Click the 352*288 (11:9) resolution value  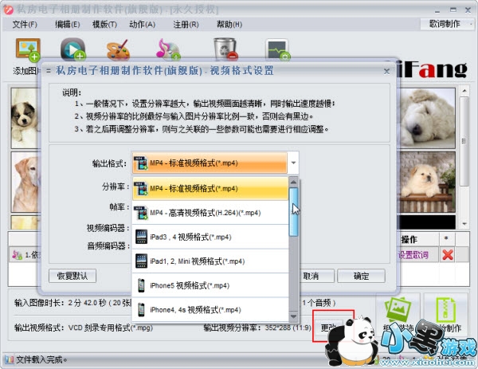288,328
